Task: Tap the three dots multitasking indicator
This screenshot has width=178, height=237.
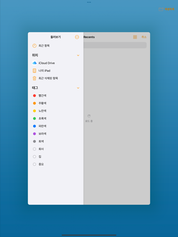Action: 89,2
